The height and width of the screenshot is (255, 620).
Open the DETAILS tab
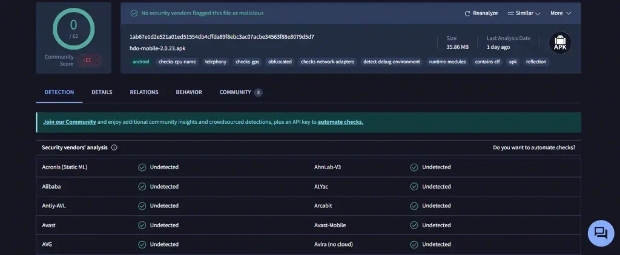(102, 92)
